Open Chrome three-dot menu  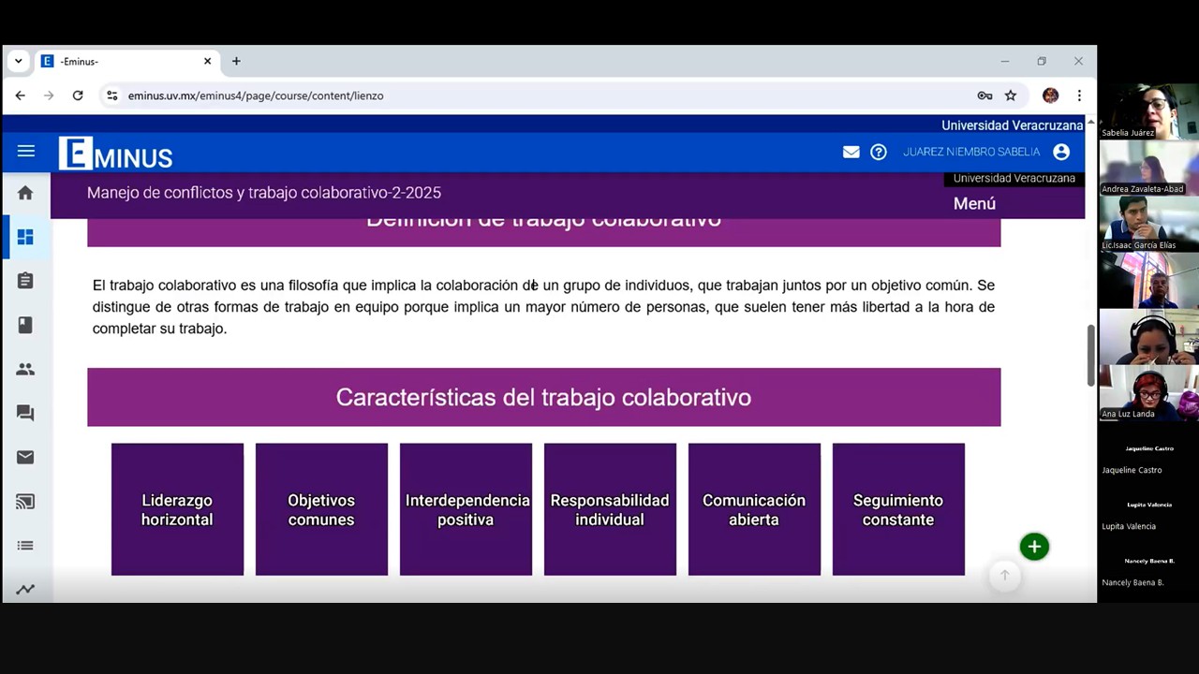(x=1079, y=95)
